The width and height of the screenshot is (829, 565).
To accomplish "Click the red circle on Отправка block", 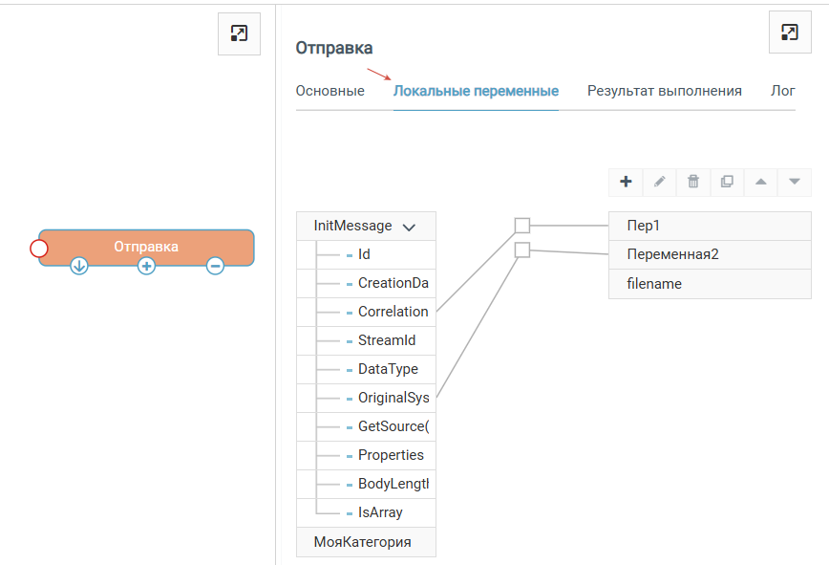I will pos(39,249).
